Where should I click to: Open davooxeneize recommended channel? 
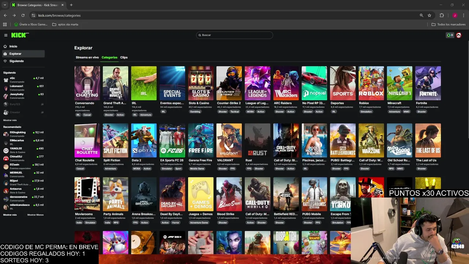23,198
